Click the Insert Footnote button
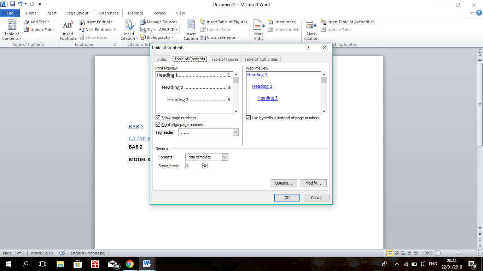The image size is (483, 271). [68, 30]
